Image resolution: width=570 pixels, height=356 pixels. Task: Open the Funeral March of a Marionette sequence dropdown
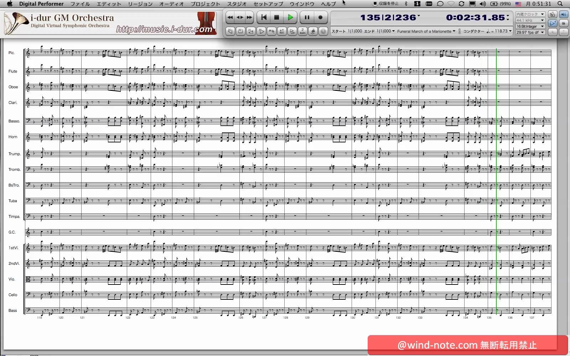(426, 31)
